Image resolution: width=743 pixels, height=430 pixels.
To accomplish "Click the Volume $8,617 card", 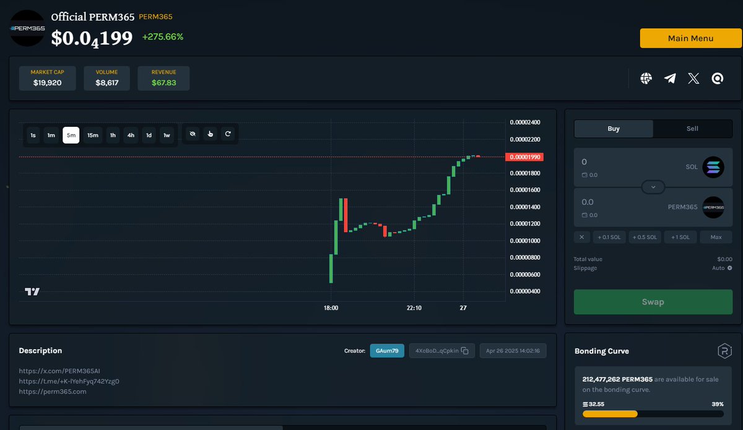I will (x=106, y=79).
